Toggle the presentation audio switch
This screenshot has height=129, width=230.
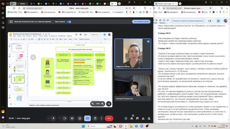coord(69,21)
